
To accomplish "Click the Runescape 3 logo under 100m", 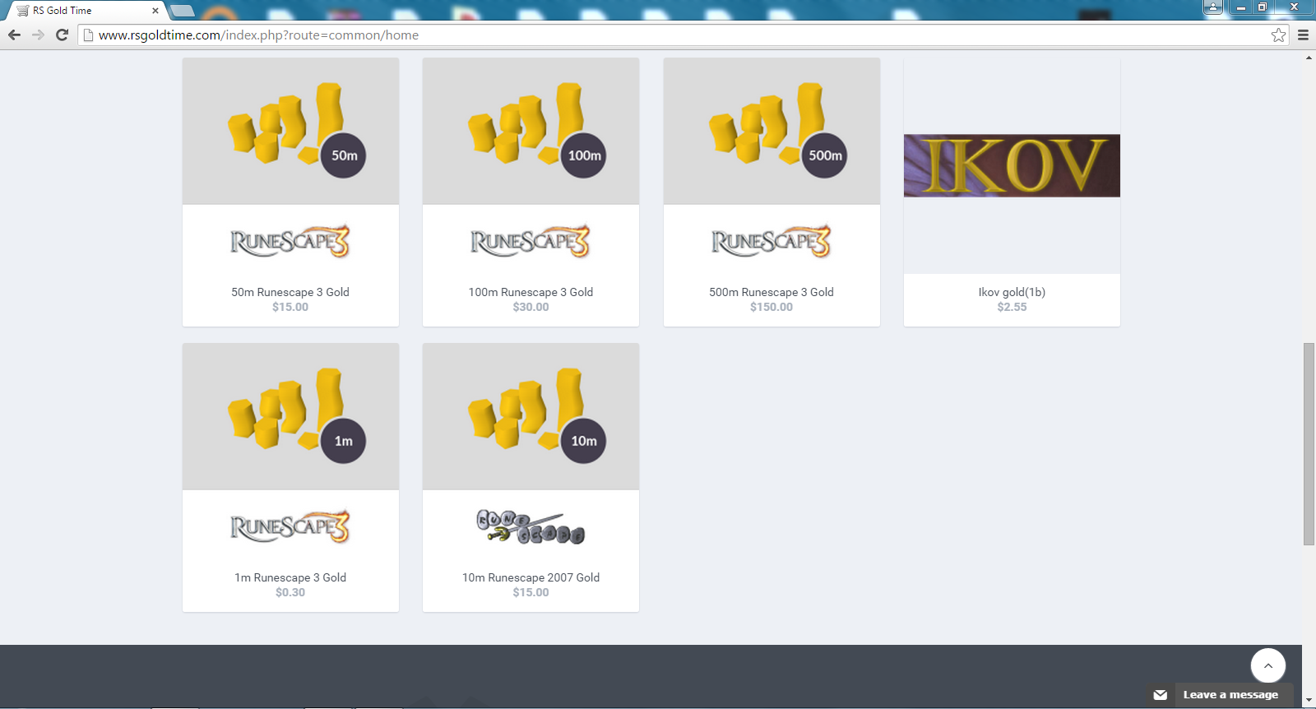I will pos(531,241).
